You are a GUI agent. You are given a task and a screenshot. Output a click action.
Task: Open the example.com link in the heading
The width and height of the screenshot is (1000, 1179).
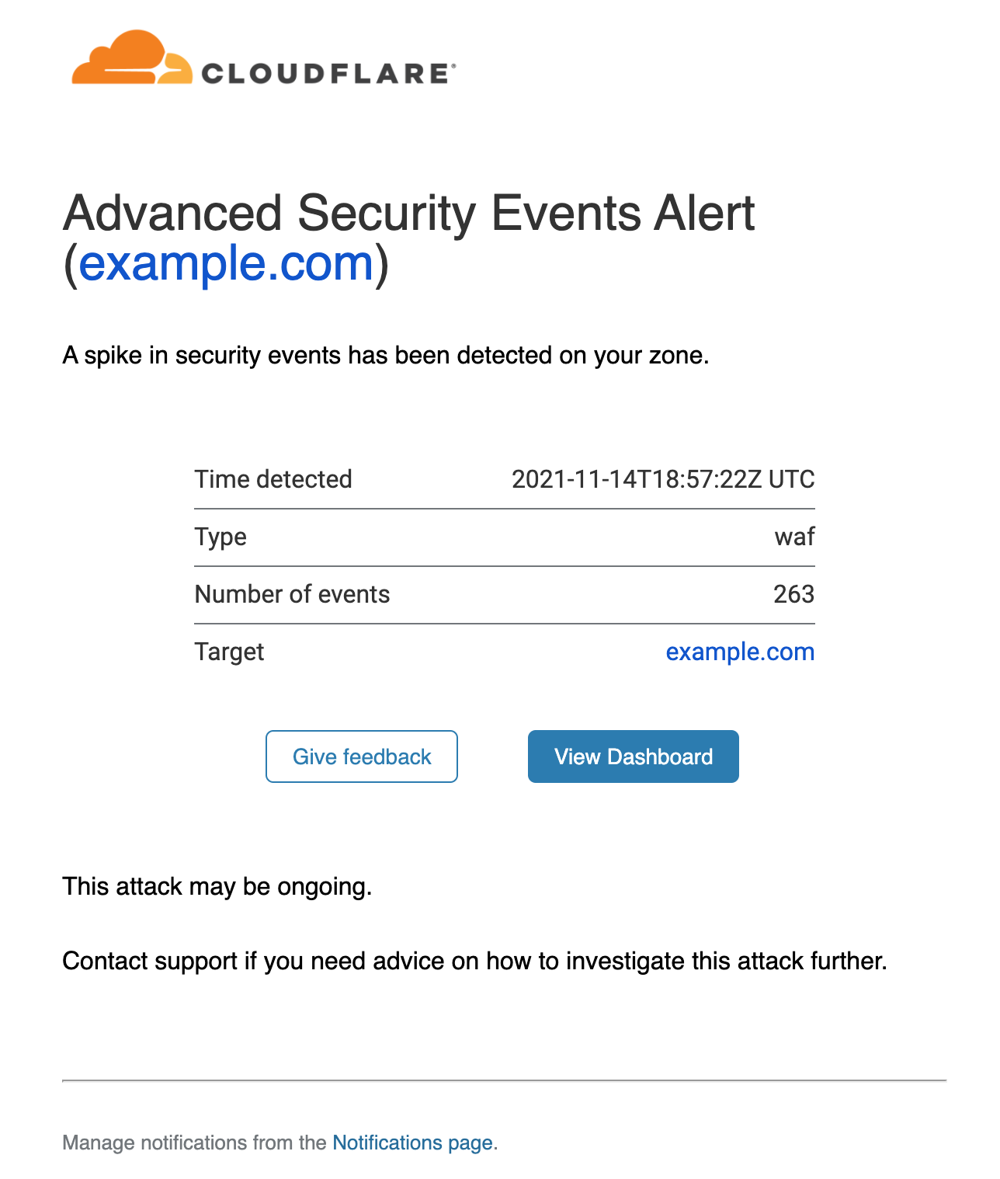[227, 263]
